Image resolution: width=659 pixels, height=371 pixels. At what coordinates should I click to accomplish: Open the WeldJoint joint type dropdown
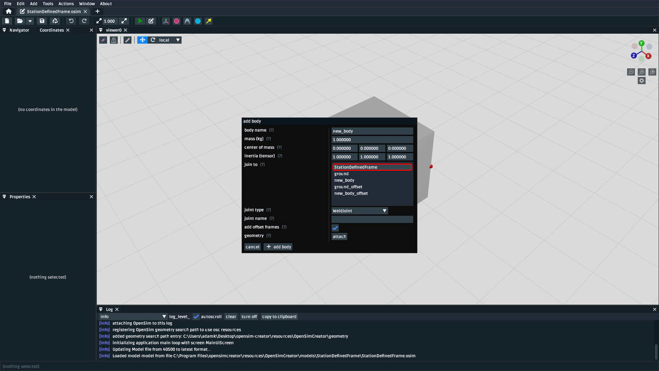point(360,211)
